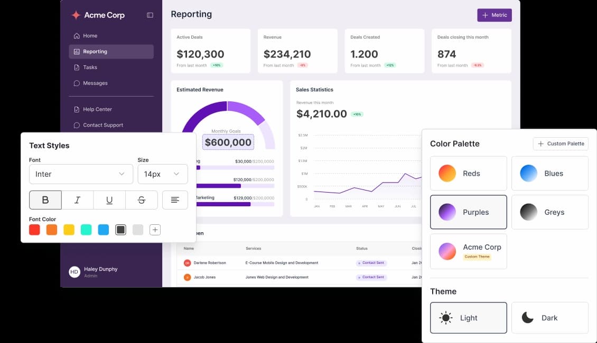Screen dimensions: 597x343
Task: Pick the yellow font color swatch
Action: (x=69, y=230)
